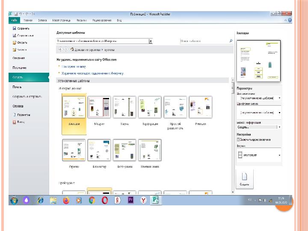The width and height of the screenshot is (308, 231).
Task: Select the Модули template thumbnail
Action: click(x=99, y=107)
